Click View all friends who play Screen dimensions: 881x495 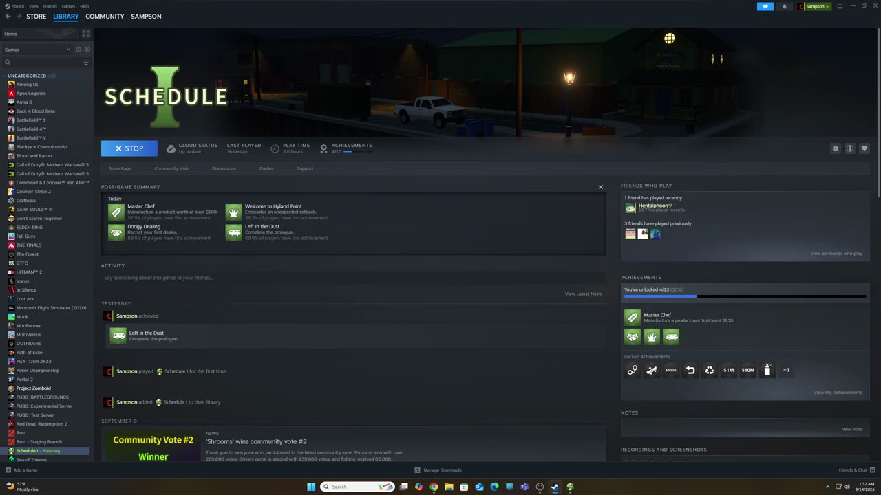coord(836,254)
